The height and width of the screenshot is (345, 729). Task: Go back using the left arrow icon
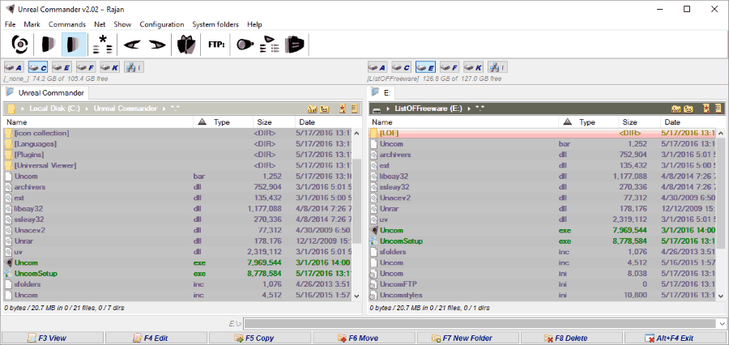pyautogui.click(x=132, y=45)
